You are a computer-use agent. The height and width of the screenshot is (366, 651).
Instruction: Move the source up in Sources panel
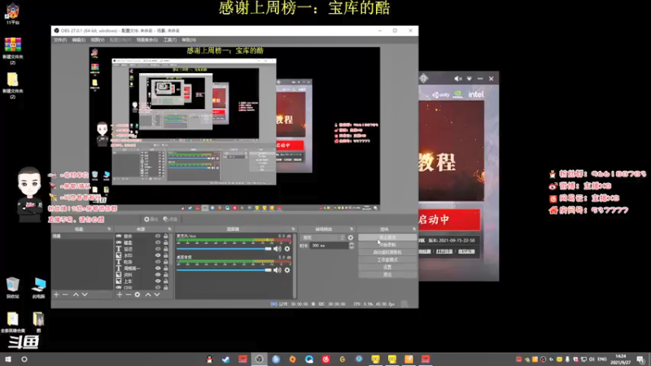click(148, 294)
